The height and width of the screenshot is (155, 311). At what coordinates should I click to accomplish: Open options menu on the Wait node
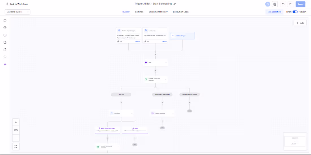(166, 63)
